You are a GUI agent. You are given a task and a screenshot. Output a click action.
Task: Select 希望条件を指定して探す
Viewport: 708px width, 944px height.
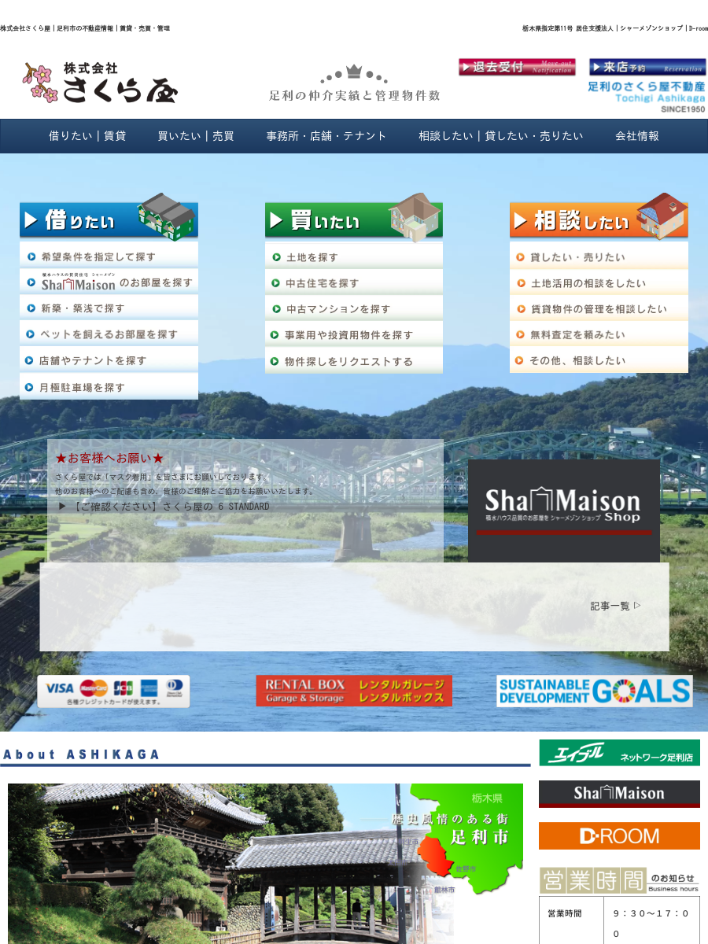(109, 256)
